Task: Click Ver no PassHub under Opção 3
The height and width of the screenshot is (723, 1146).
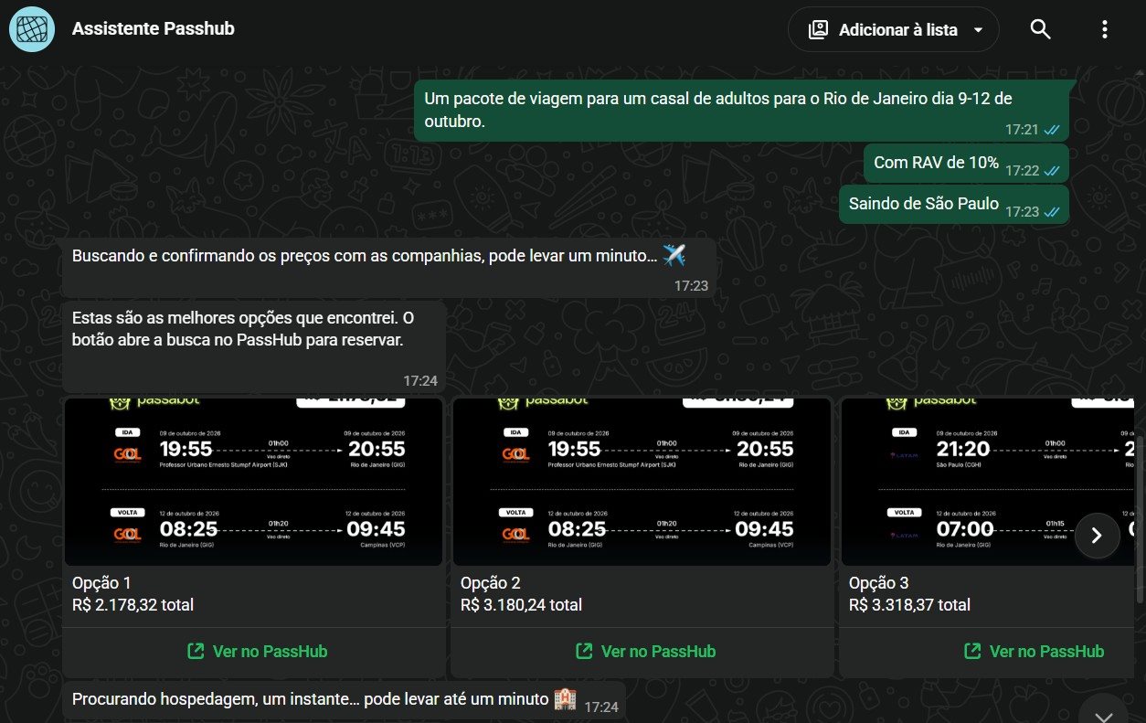Action: (x=1034, y=652)
